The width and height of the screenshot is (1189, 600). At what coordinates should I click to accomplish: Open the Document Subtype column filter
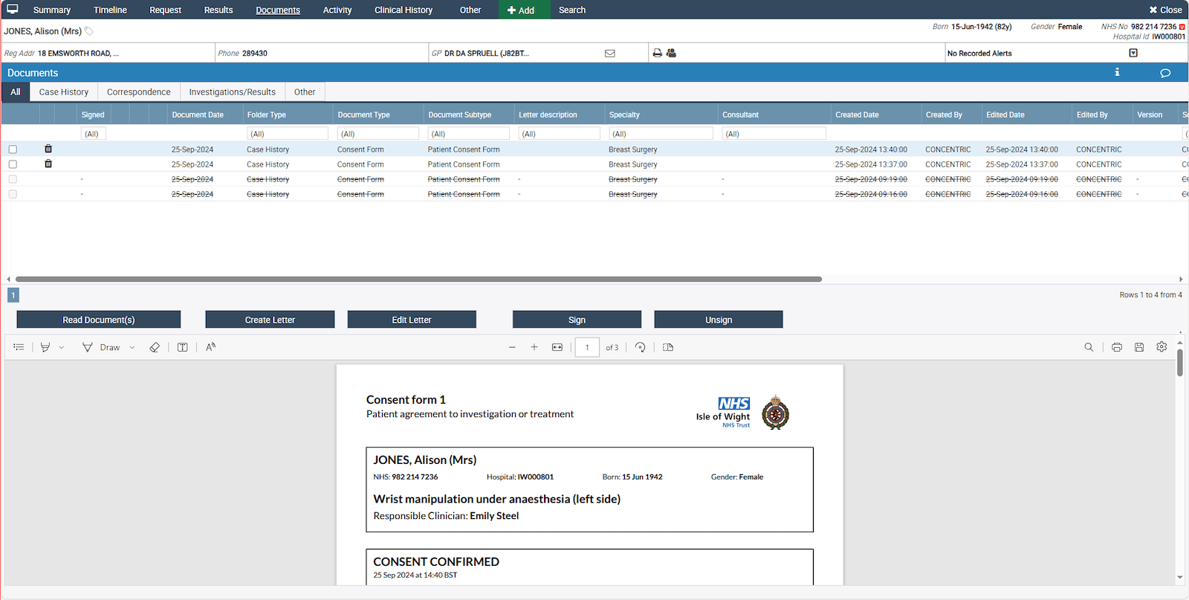click(469, 134)
